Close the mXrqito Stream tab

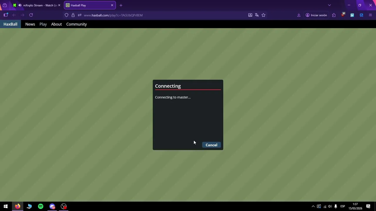pos(59,5)
